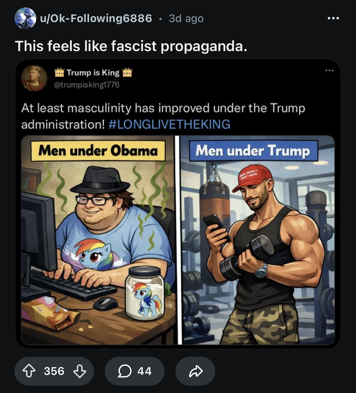Downvote the post
This screenshot has height=393, width=356.
pos(80,371)
